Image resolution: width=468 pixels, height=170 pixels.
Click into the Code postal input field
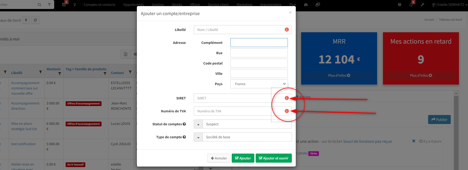(x=259, y=63)
